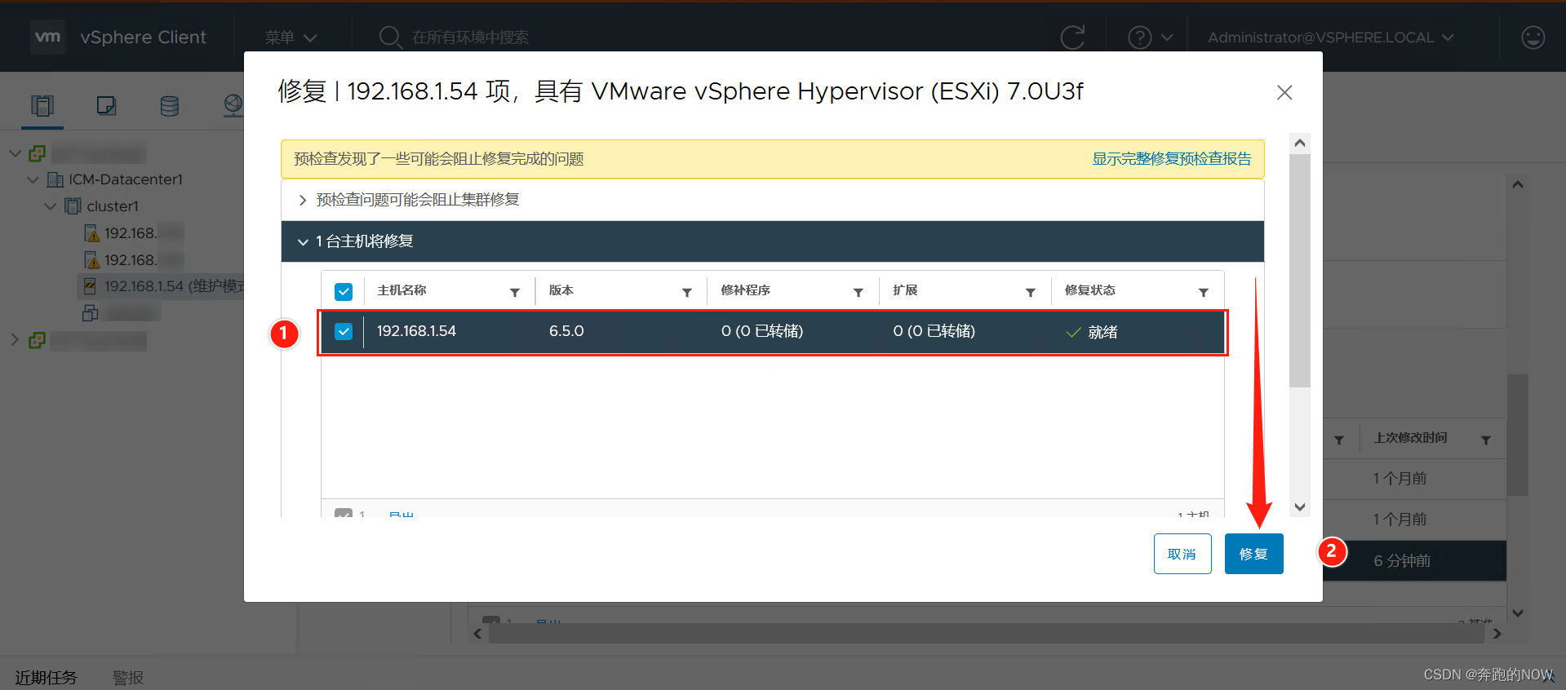1566x690 pixels.
Task: Open the Administrator@VSPHERE.LOCAL user dropdown
Action: coord(1330,38)
